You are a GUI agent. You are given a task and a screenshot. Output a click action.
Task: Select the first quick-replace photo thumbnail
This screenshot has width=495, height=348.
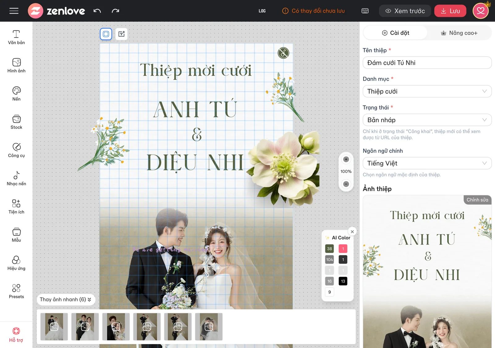54,327
